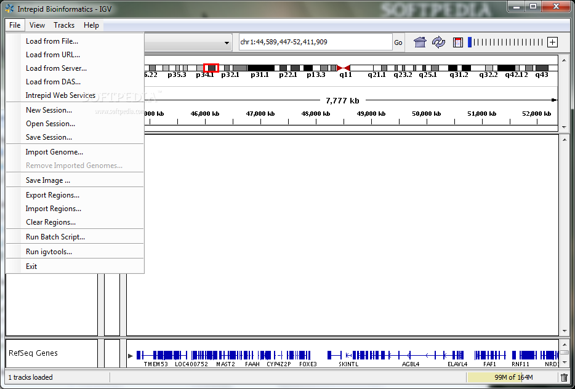
Task: Select Run igvtools...
Action: tap(75, 252)
